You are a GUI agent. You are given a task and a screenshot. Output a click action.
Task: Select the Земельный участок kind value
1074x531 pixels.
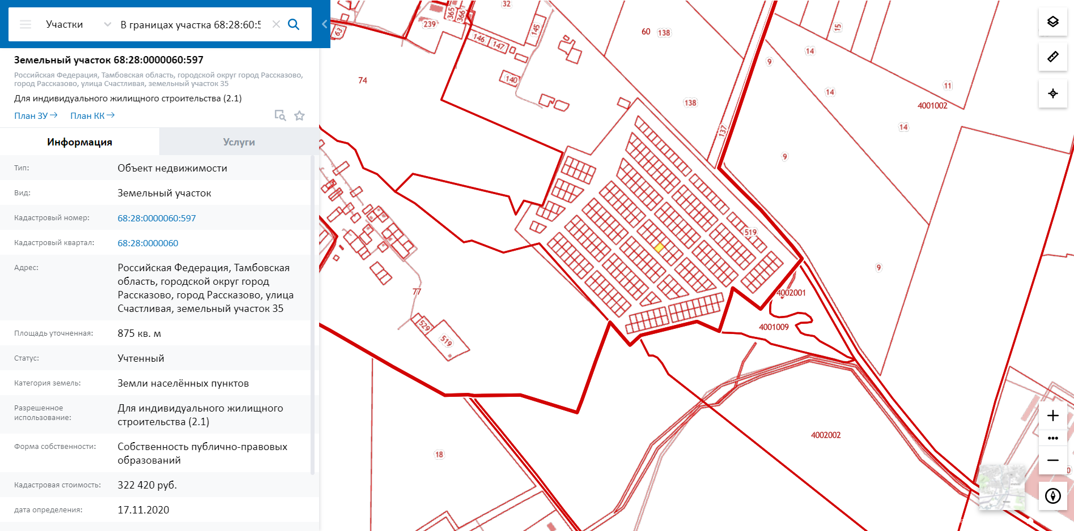164,193
